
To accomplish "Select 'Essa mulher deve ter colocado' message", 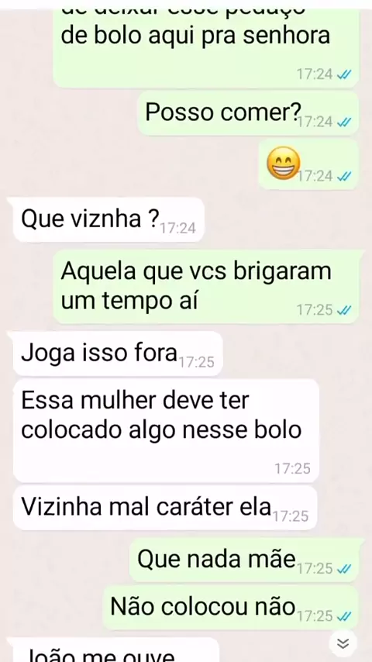I will click(166, 431).
